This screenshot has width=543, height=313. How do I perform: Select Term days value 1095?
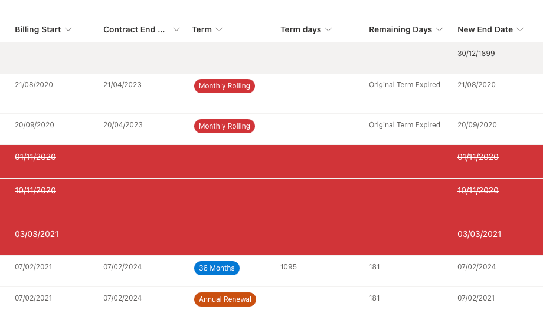pos(289,267)
